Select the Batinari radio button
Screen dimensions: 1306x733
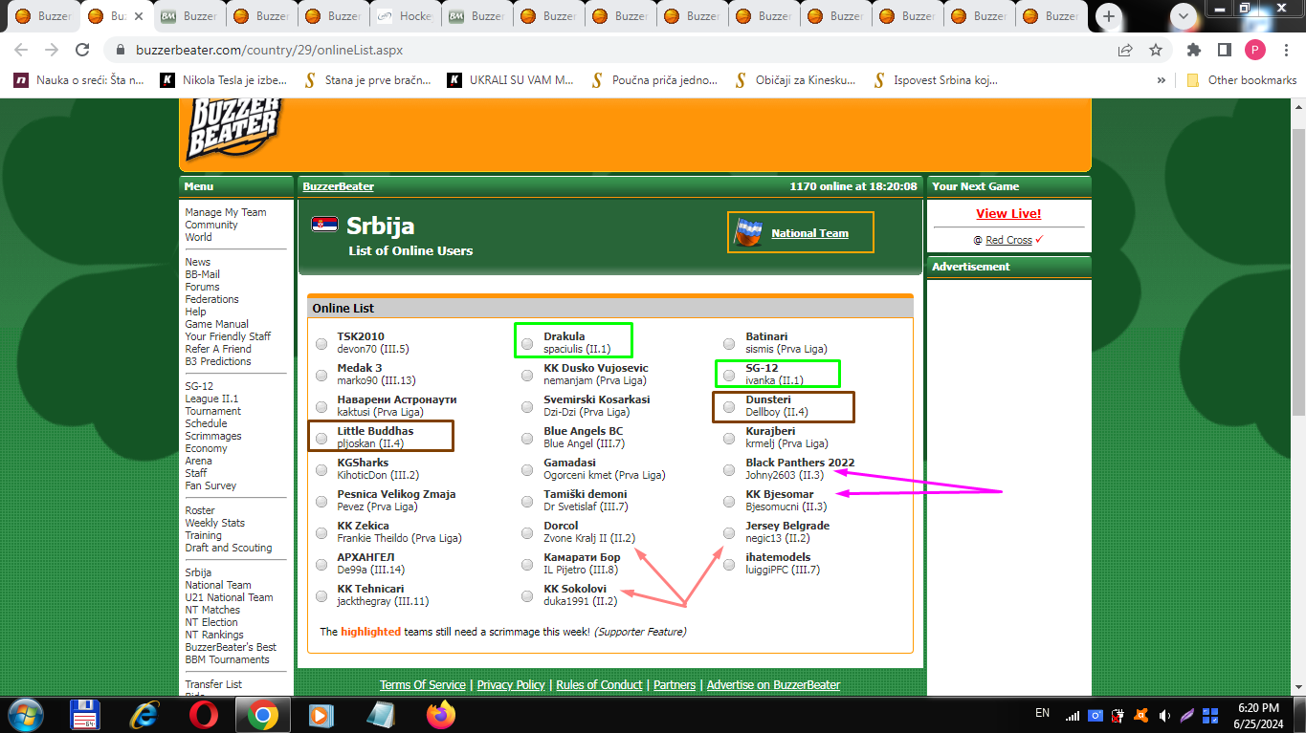729,343
